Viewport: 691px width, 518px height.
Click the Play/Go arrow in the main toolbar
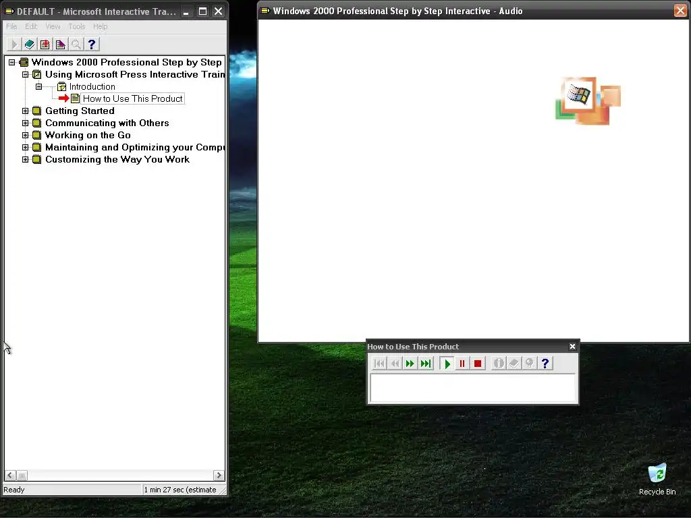(13, 44)
